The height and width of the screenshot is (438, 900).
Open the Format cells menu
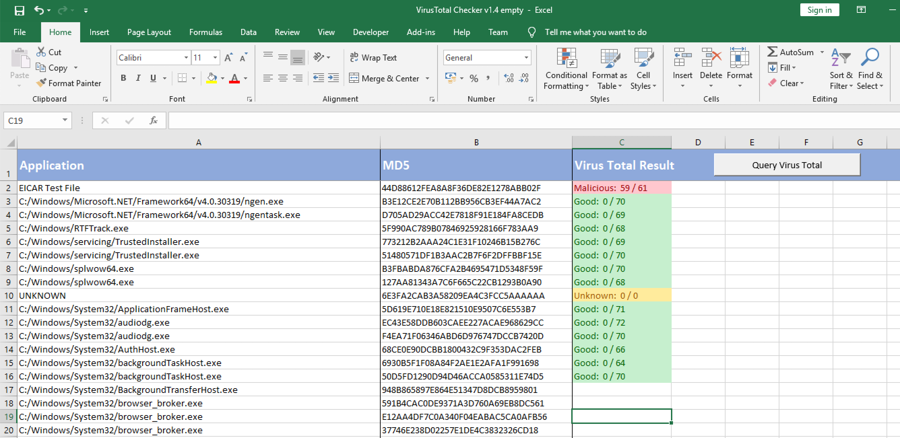coord(739,68)
